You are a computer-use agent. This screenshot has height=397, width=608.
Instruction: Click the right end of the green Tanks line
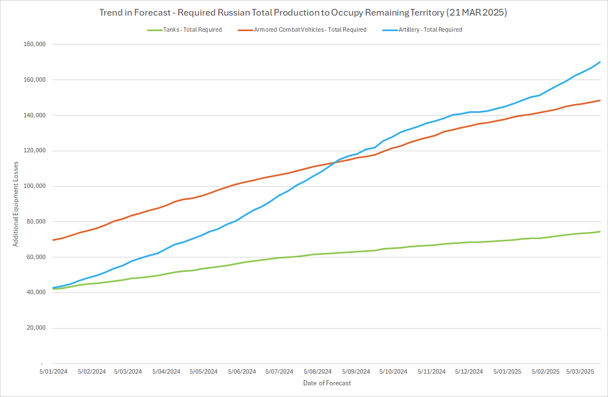click(600, 231)
